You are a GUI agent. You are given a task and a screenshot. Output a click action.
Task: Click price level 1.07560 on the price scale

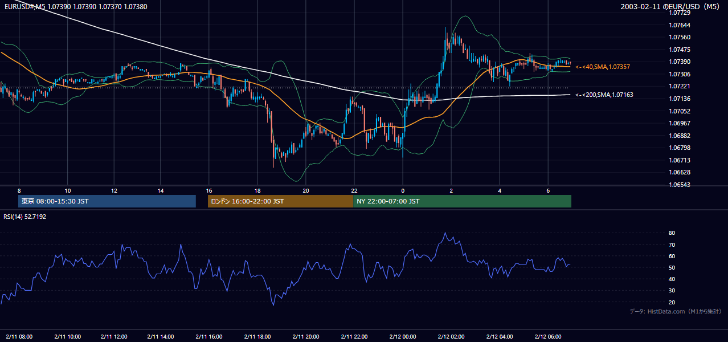click(680, 37)
